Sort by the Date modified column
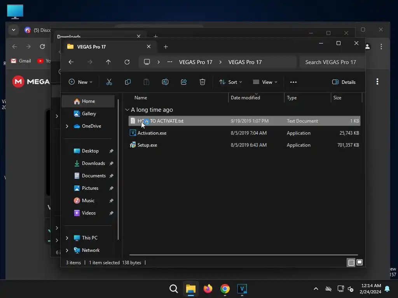Screen dimensions: 398x298 (245, 98)
